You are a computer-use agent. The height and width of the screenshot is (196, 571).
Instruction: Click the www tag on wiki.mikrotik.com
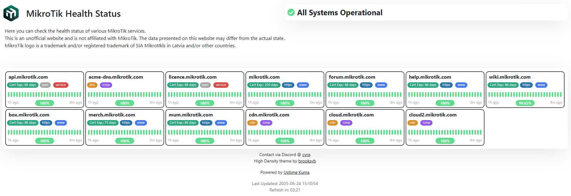pyautogui.click(x=541, y=85)
